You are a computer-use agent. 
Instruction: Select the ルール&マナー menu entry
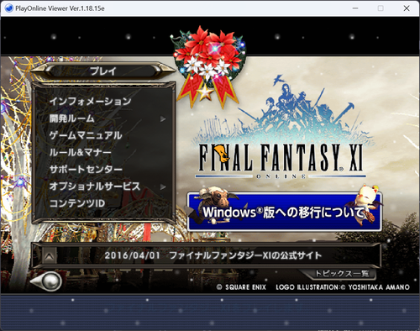point(80,153)
